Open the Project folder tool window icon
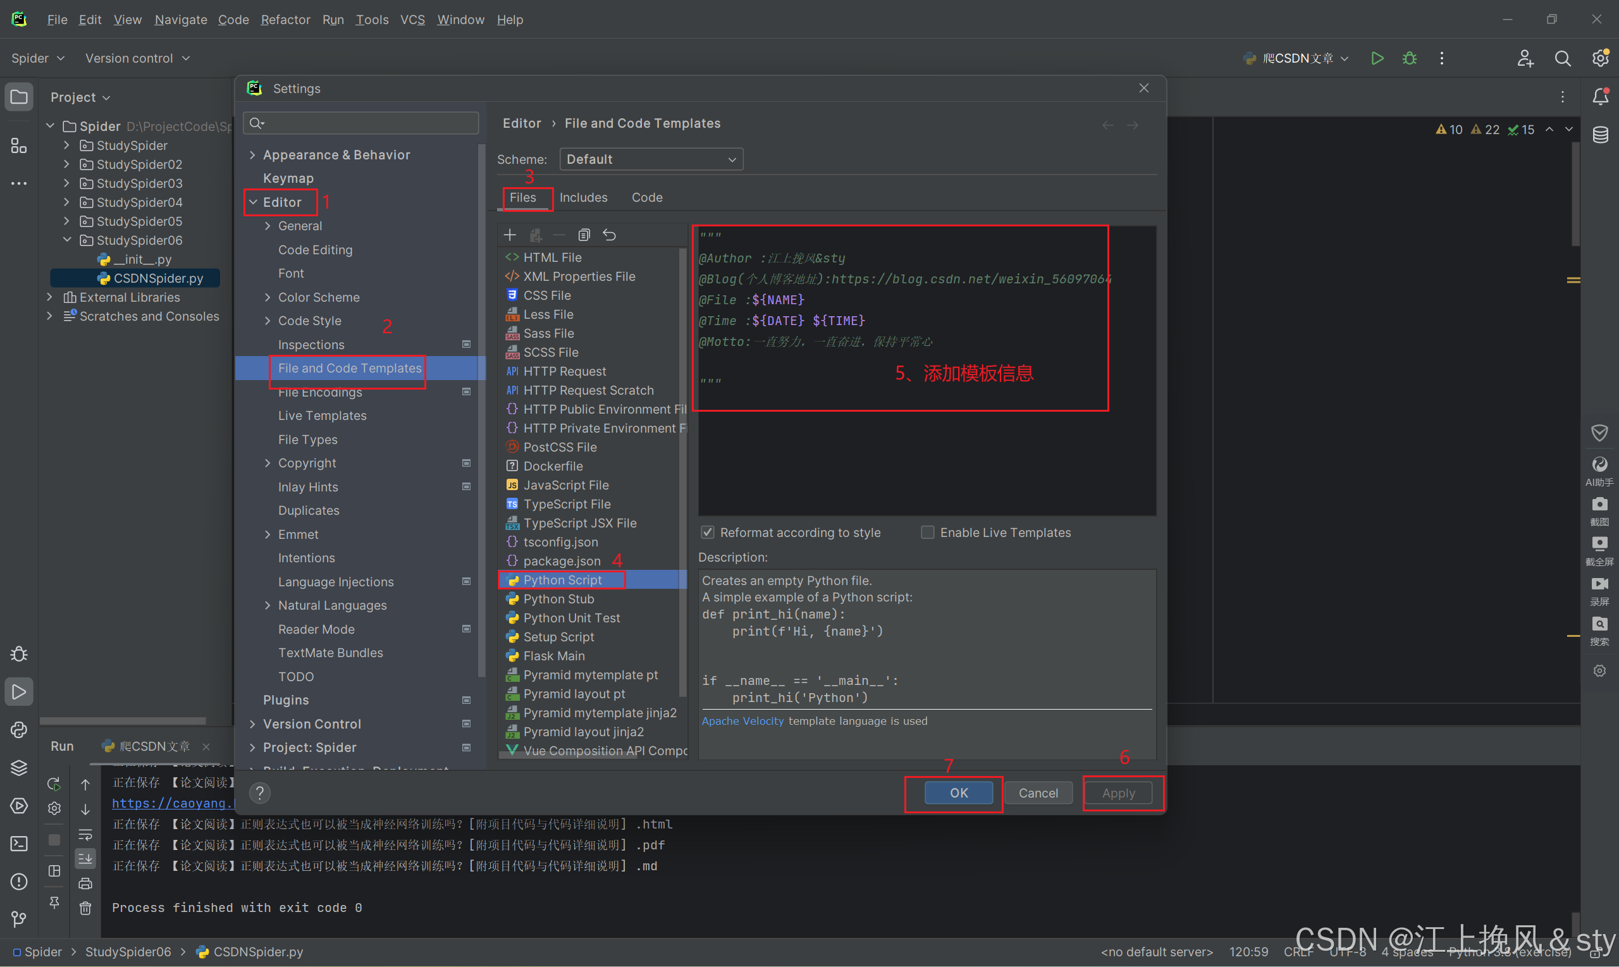This screenshot has height=967, width=1619. click(19, 97)
